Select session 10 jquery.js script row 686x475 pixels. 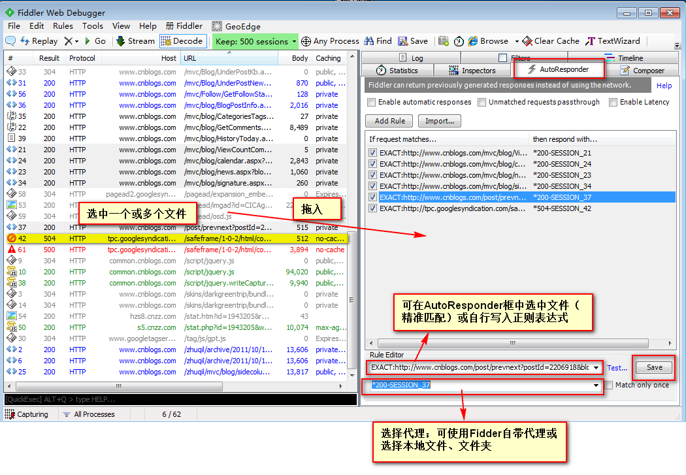176,272
